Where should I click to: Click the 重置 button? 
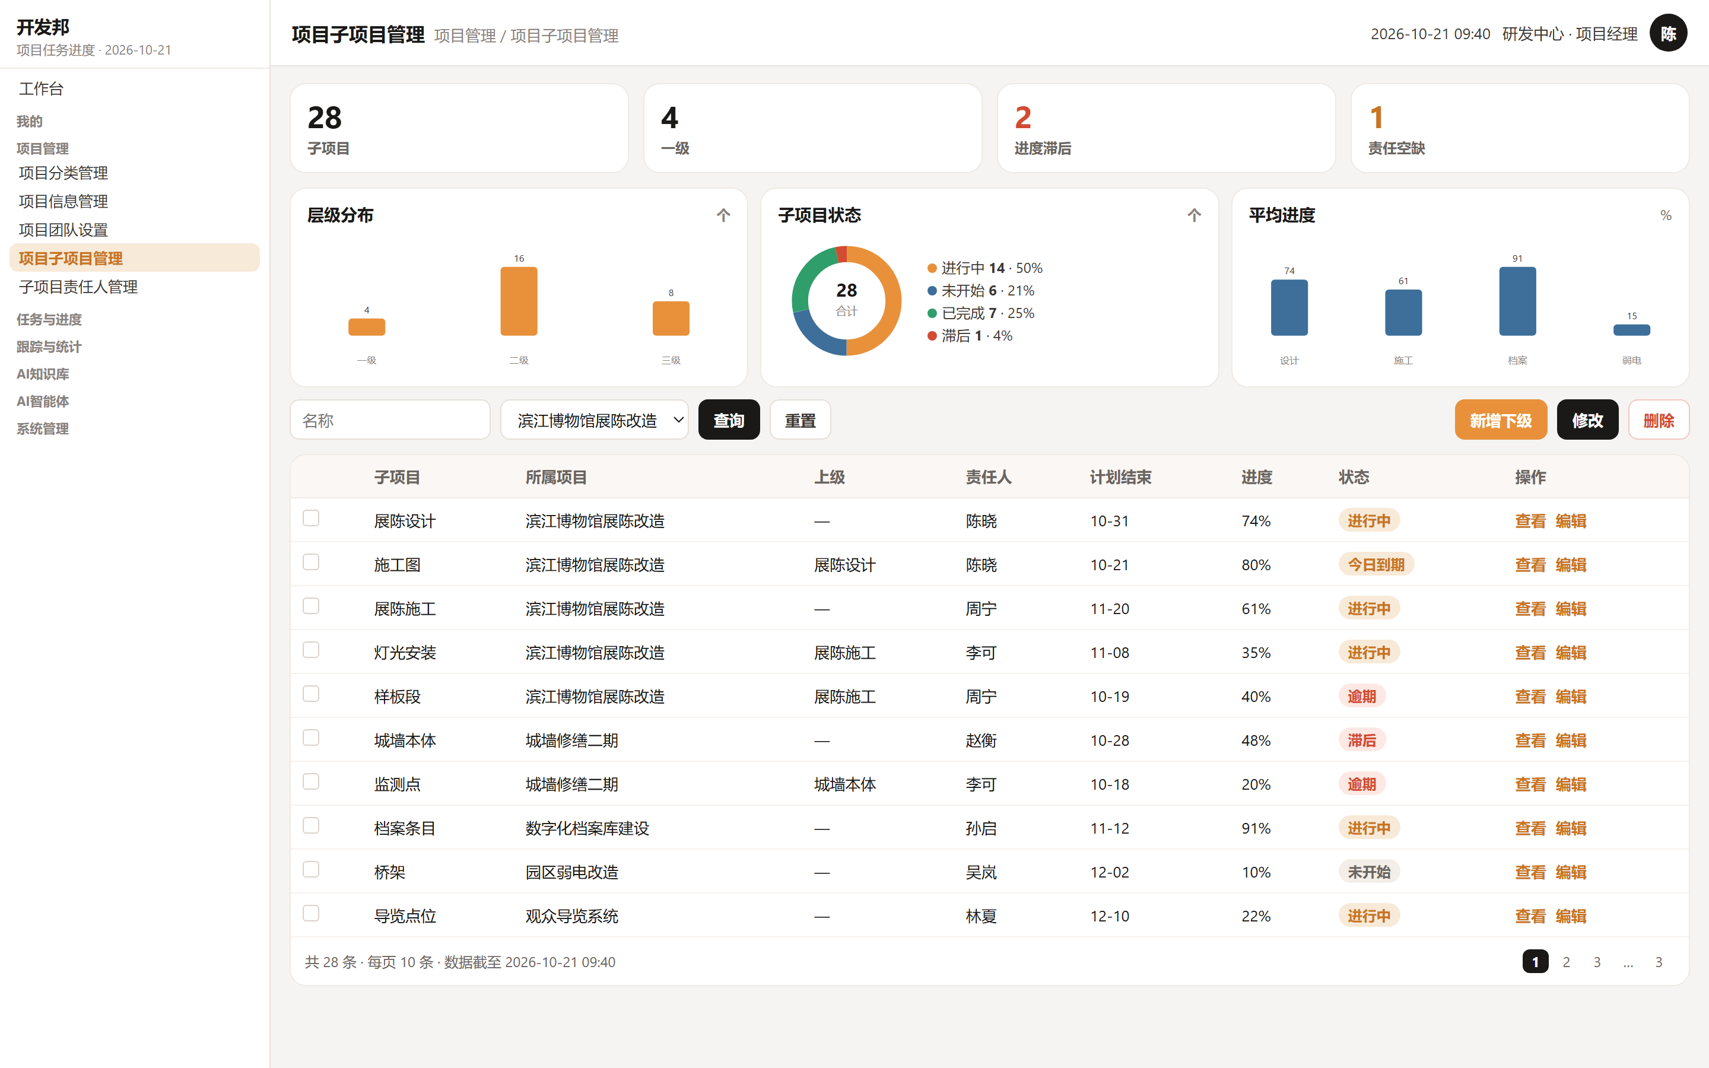[x=800, y=420]
